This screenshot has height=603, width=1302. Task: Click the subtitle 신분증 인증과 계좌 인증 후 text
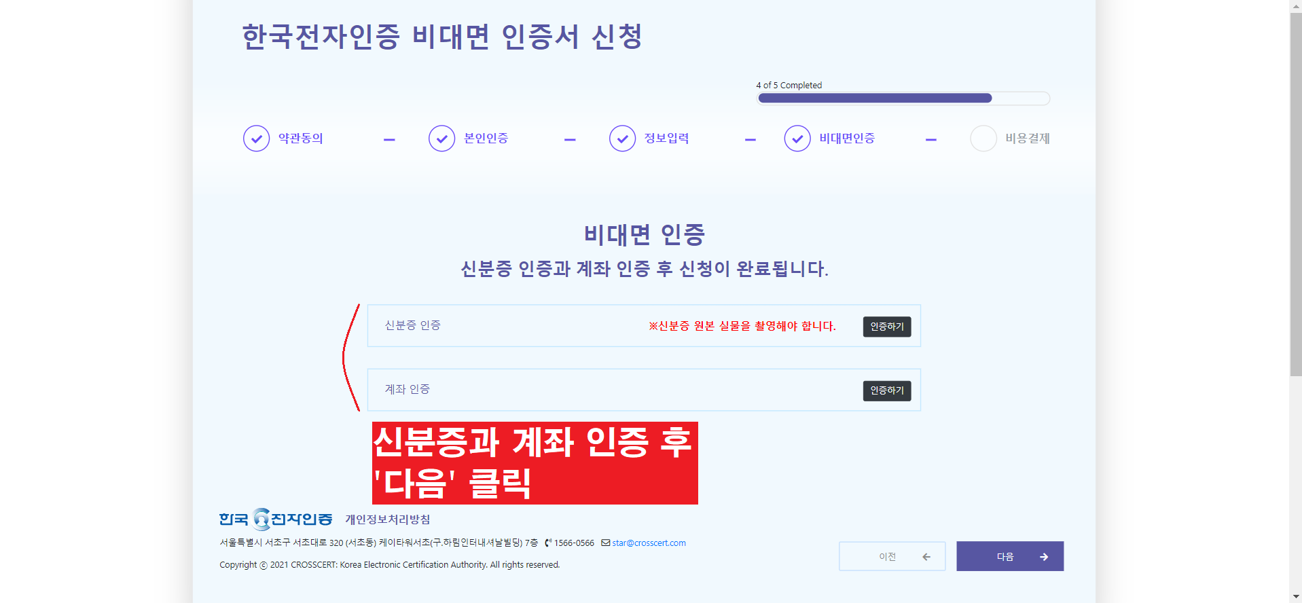pos(645,269)
